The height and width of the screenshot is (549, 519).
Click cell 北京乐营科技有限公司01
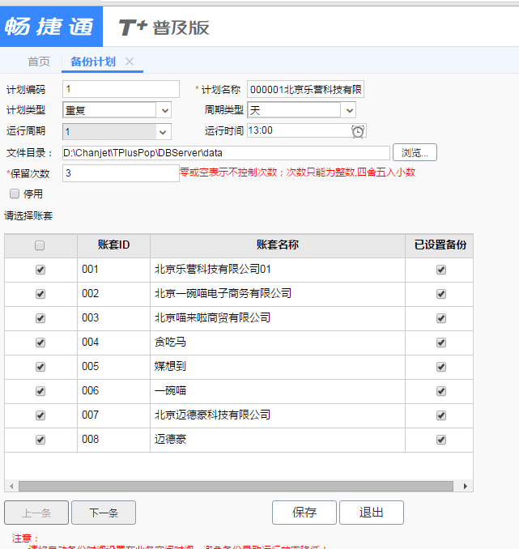pyautogui.click(x=278, y=270)
